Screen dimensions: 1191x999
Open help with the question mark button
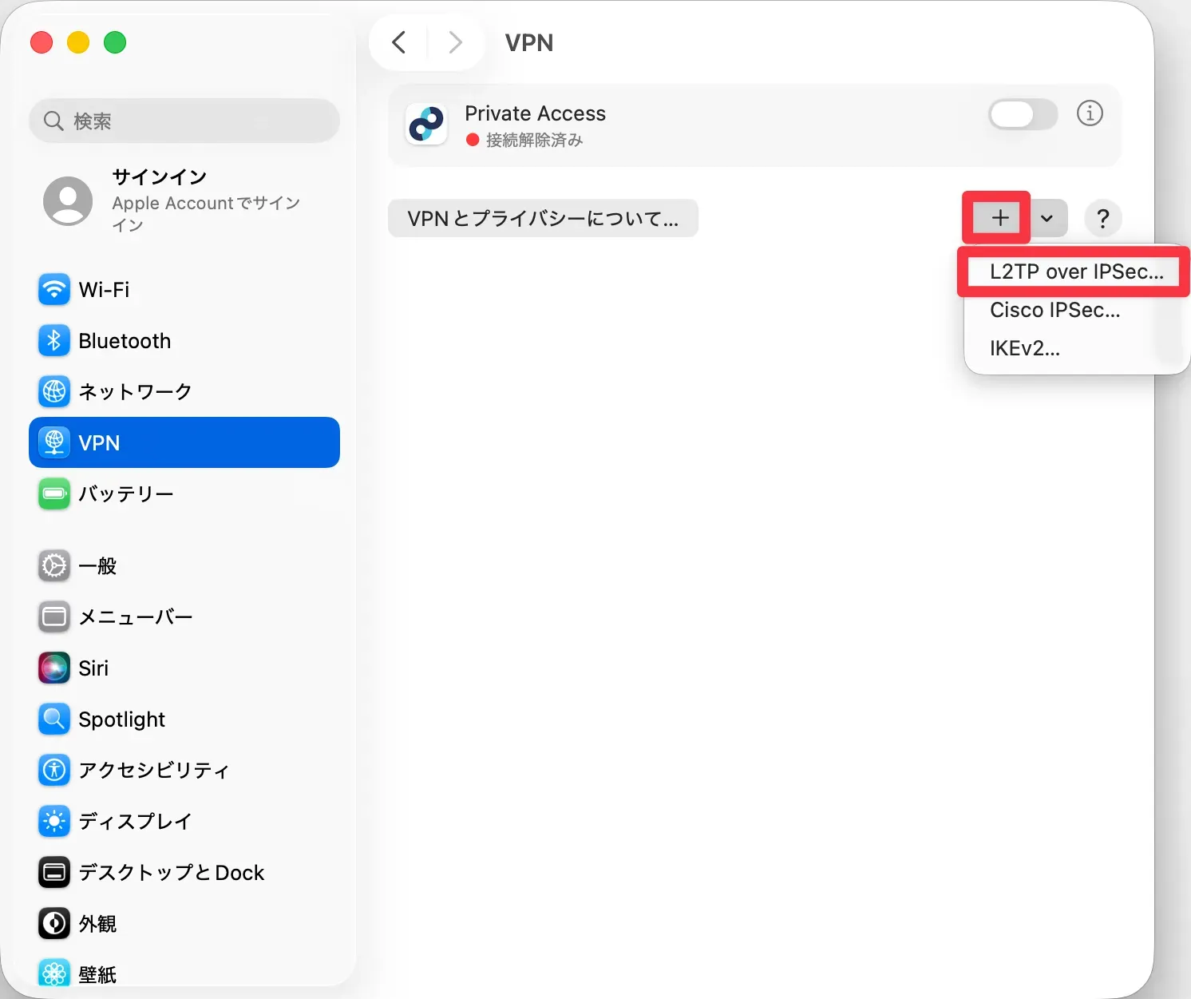pyautogui.click(x=1102, y=218)
